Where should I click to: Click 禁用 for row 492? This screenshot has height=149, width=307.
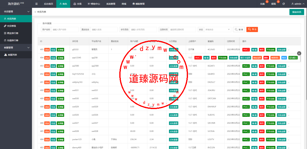click(261, 74)
